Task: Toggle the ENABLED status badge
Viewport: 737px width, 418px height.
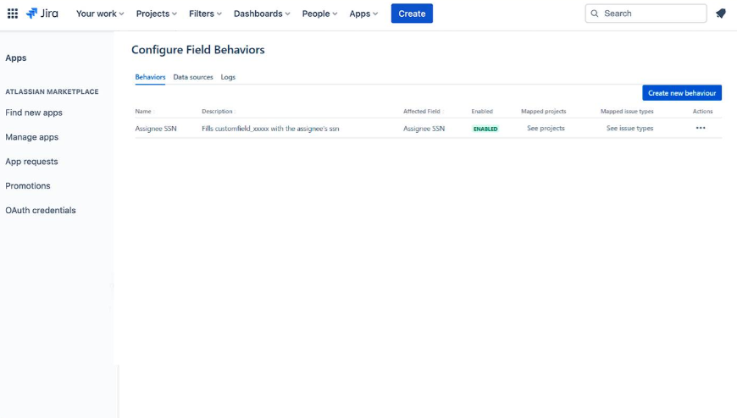Action: (x=485, y=129)
